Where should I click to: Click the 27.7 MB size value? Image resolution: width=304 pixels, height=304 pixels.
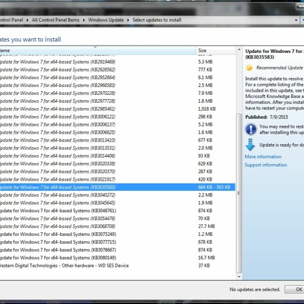click(206, 226)
